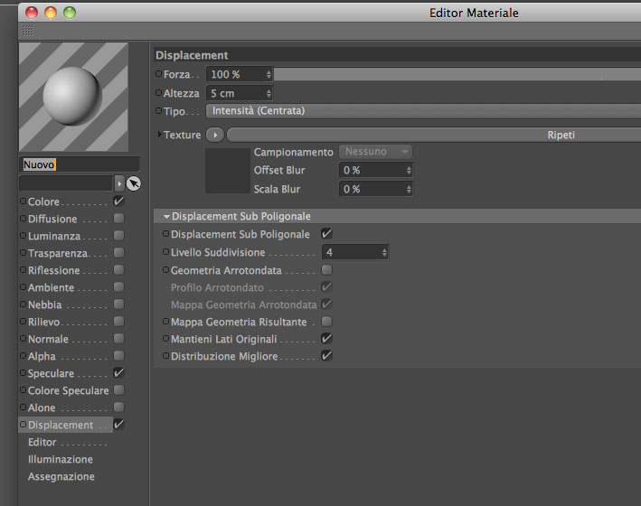The width and height of the screenshot is (641, 506).
Task: Click the round Texture arrow button
Action: pos(215,135)
